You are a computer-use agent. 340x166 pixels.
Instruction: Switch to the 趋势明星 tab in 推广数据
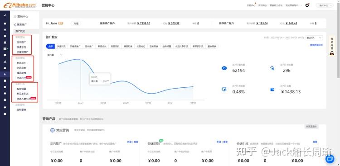(x=167, y=46)
